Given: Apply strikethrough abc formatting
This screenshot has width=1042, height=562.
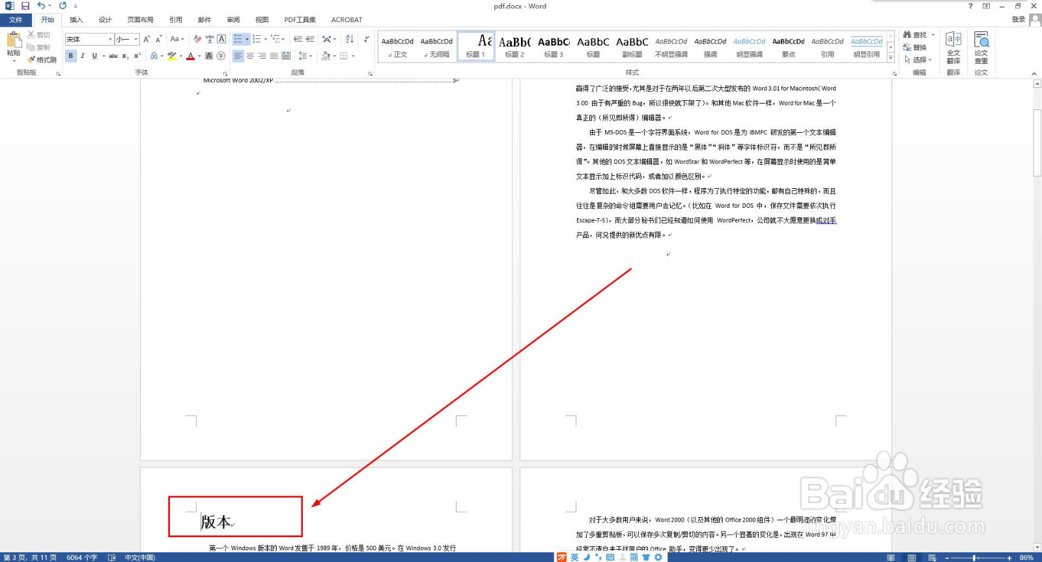Looking at the screenshot, I should pos(113,56).
